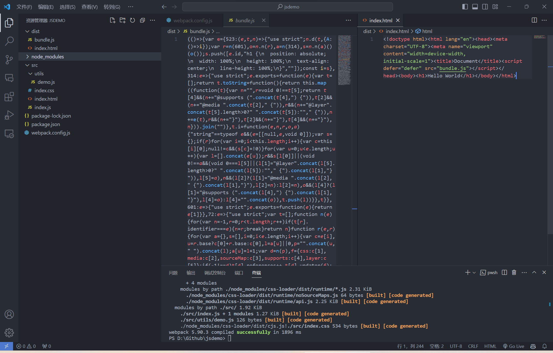The image size is (553, 353).
Task: Switch to the webpack.config.js tab
Action: [193, 20]
